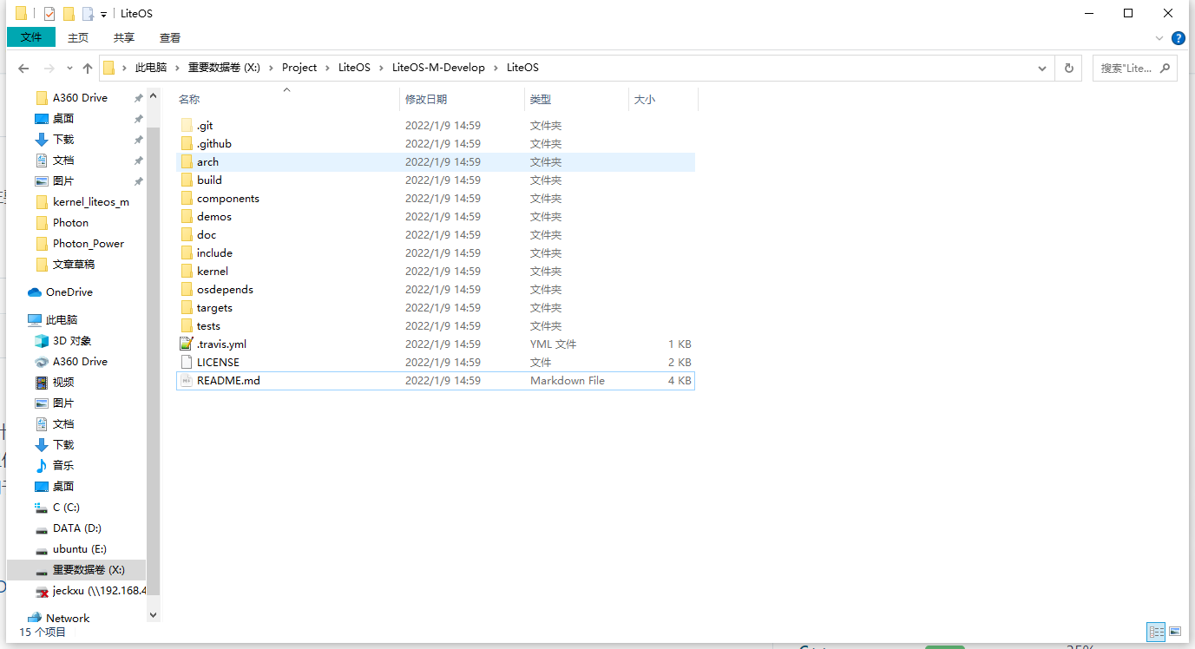The width and height of the screenshot is (1195, 649).
Task: Select the components folder
Action: (x=436, y=199)
